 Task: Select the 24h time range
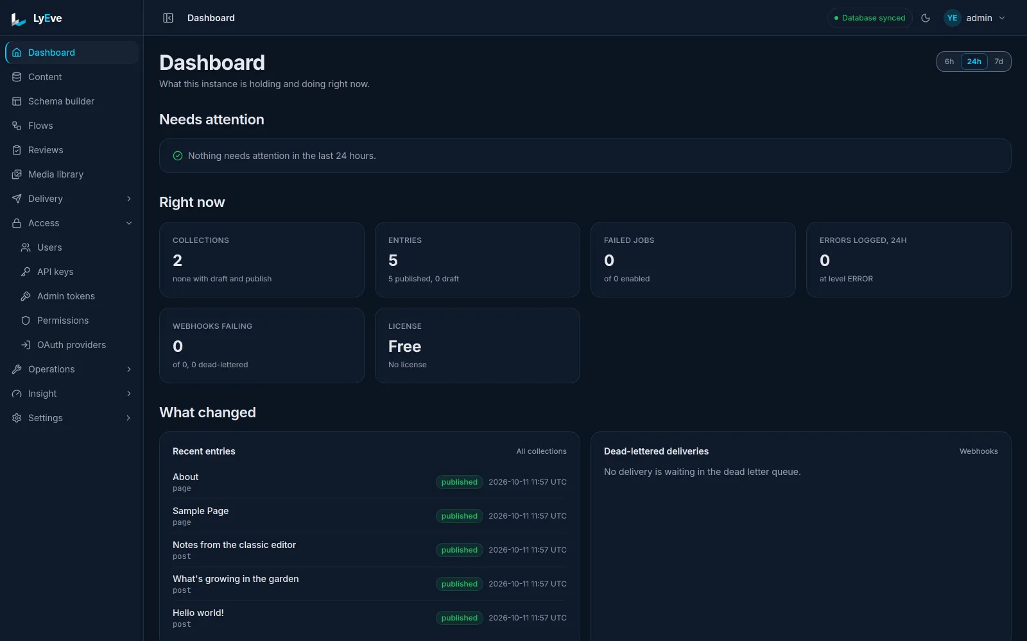pyautogui.click(x=974, y=62)
